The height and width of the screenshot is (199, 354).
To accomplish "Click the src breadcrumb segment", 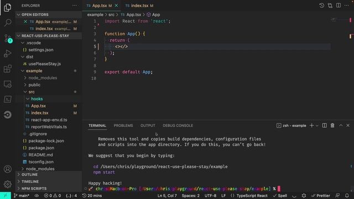I will (x=111, y=15).
